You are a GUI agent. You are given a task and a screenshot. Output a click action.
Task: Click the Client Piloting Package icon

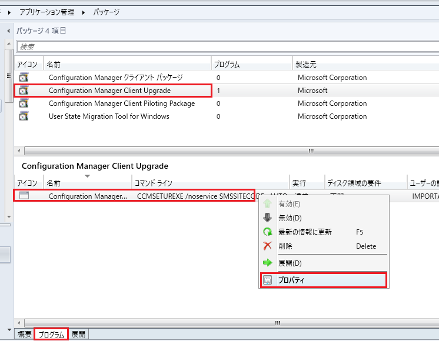coord(24,103)
